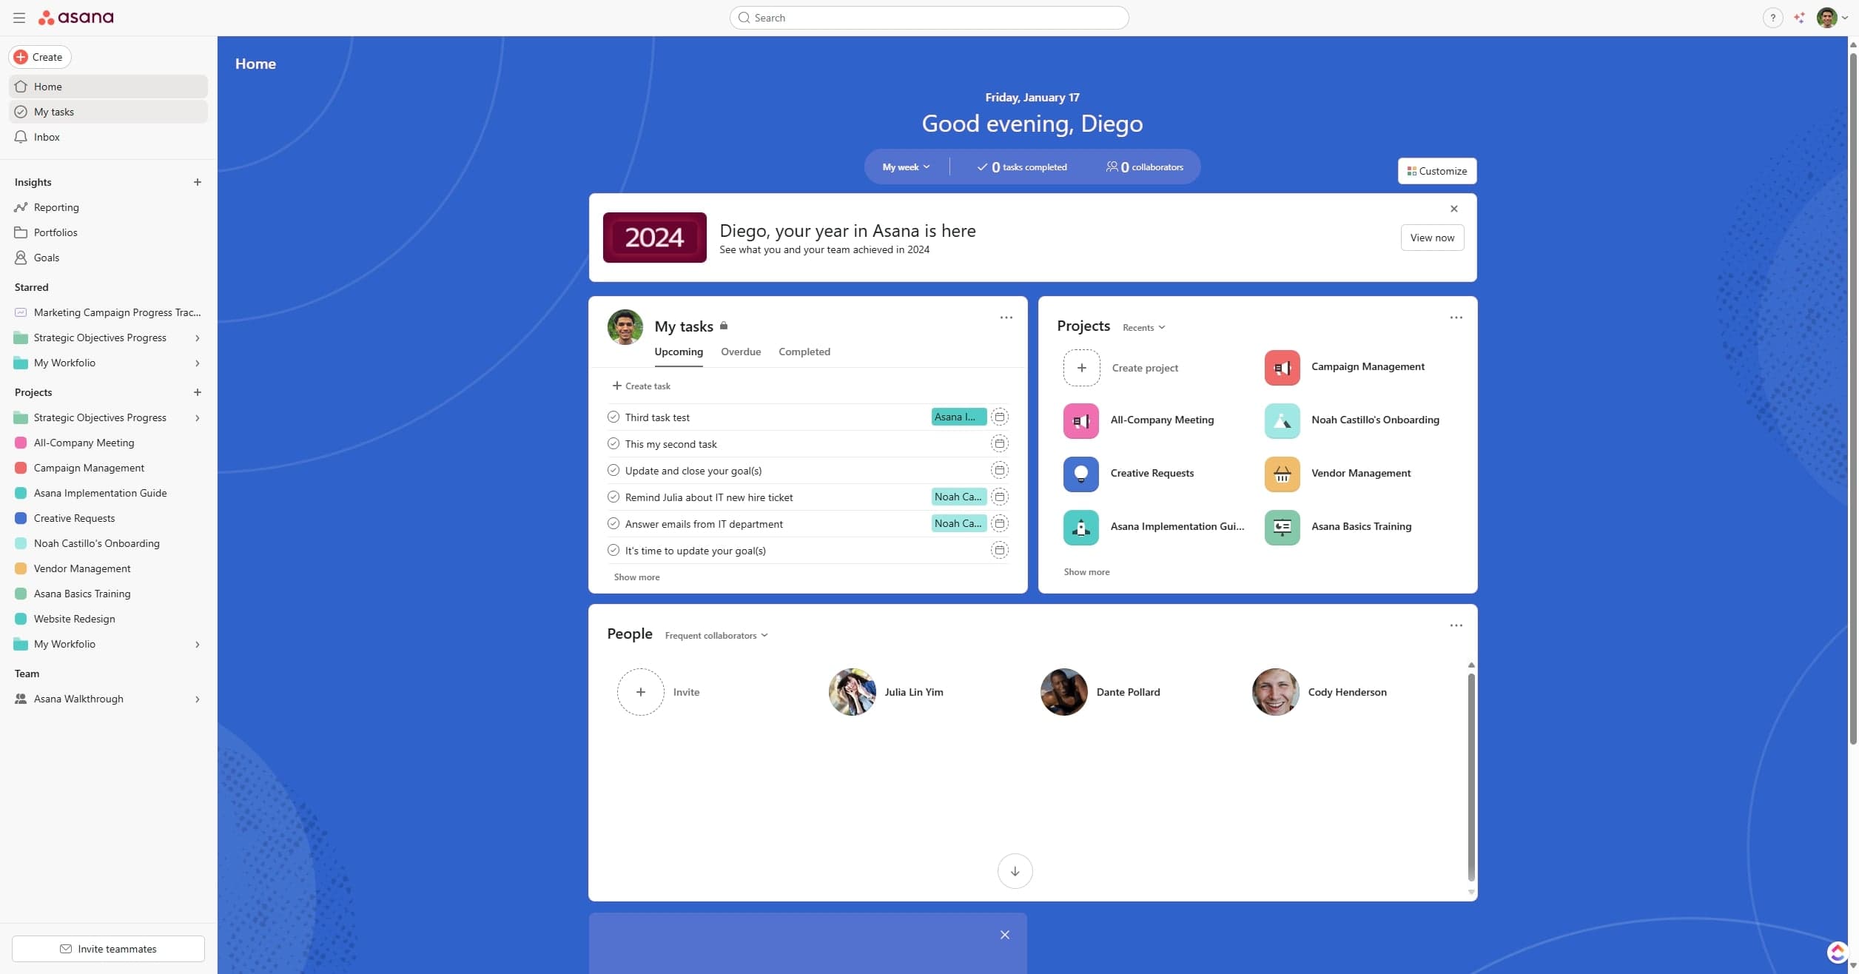Expand Projects section My Workfolio chevron
Screen dimensions: 1859x974
[198, 644]
